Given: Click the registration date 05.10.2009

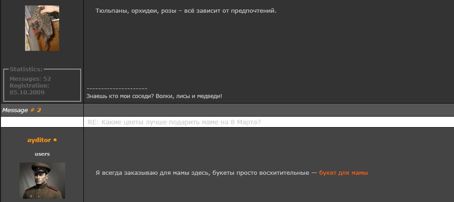Looking at the screenshot, I should point(27,92).
